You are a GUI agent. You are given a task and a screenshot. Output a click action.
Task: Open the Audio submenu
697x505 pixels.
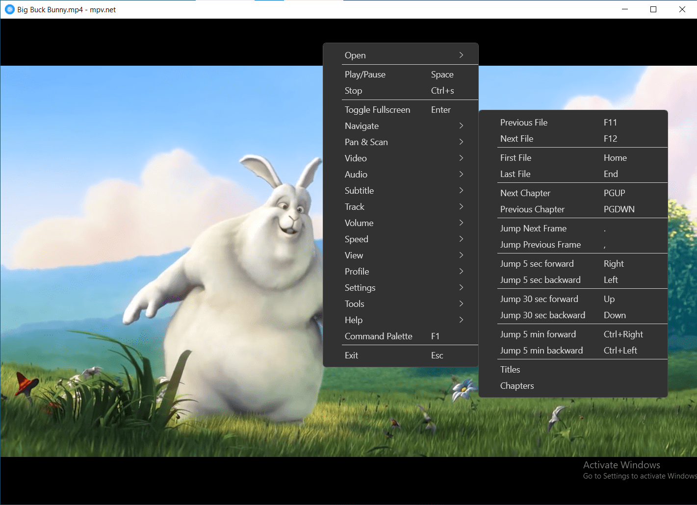tap(401, 175)
